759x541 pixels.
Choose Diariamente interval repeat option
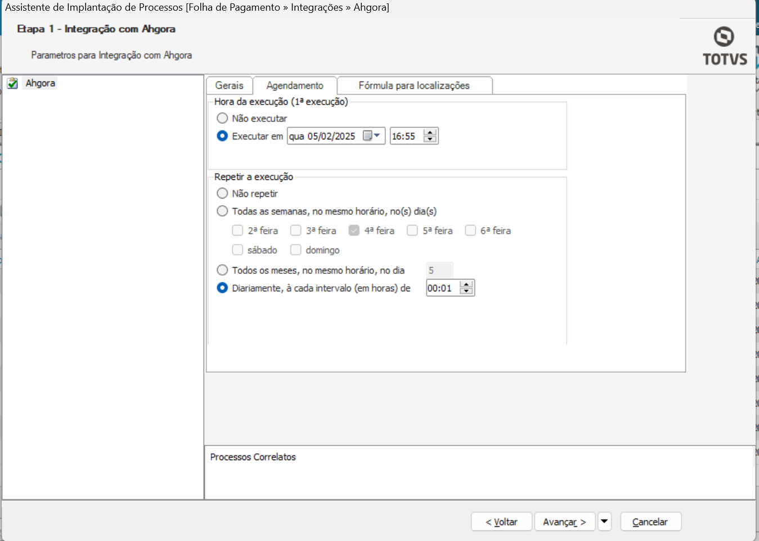click(222, 288)
